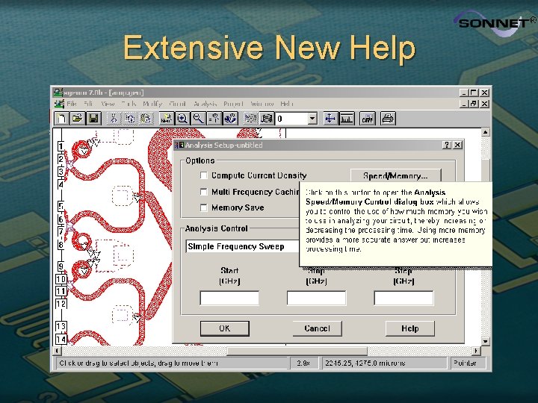
Task: Click the vertical scrollbar down arrow
Action: click(x=485, y=341)
